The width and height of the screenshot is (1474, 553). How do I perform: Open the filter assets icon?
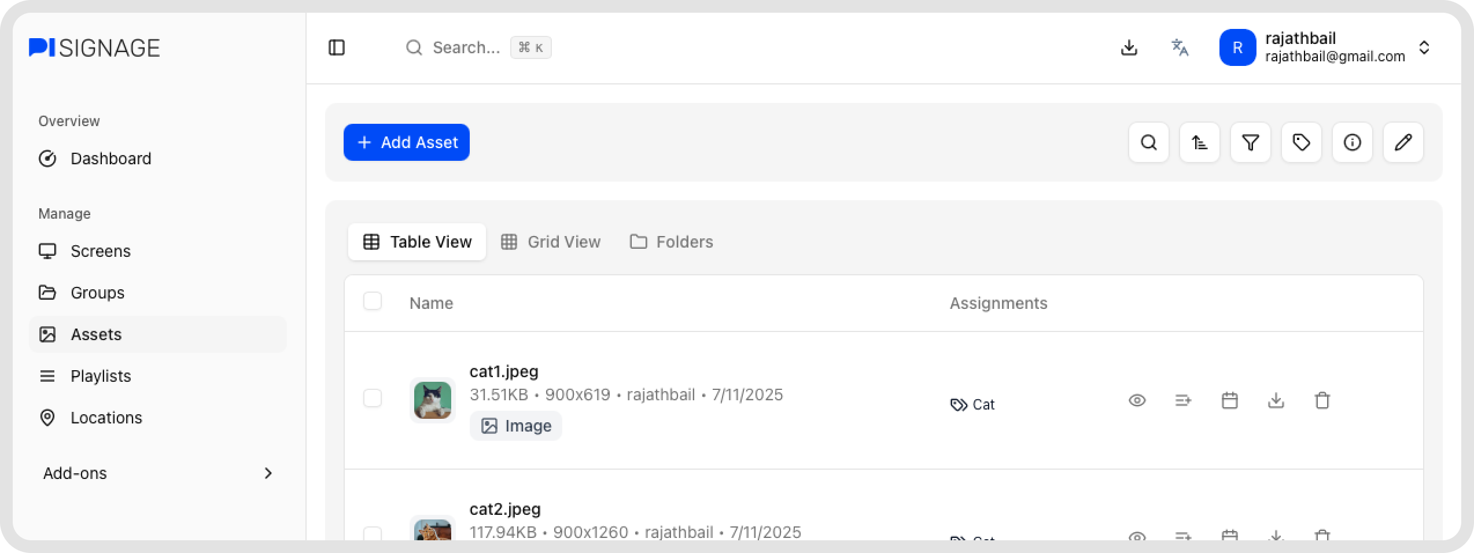1250,142
